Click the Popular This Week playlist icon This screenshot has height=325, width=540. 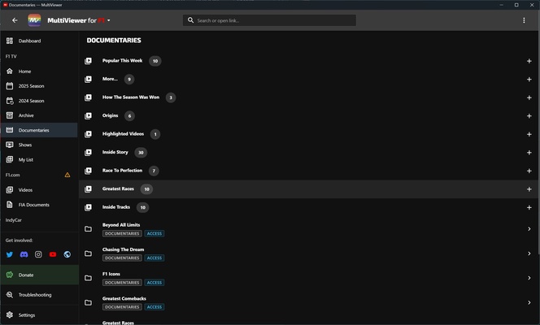(x=88, y=61)
